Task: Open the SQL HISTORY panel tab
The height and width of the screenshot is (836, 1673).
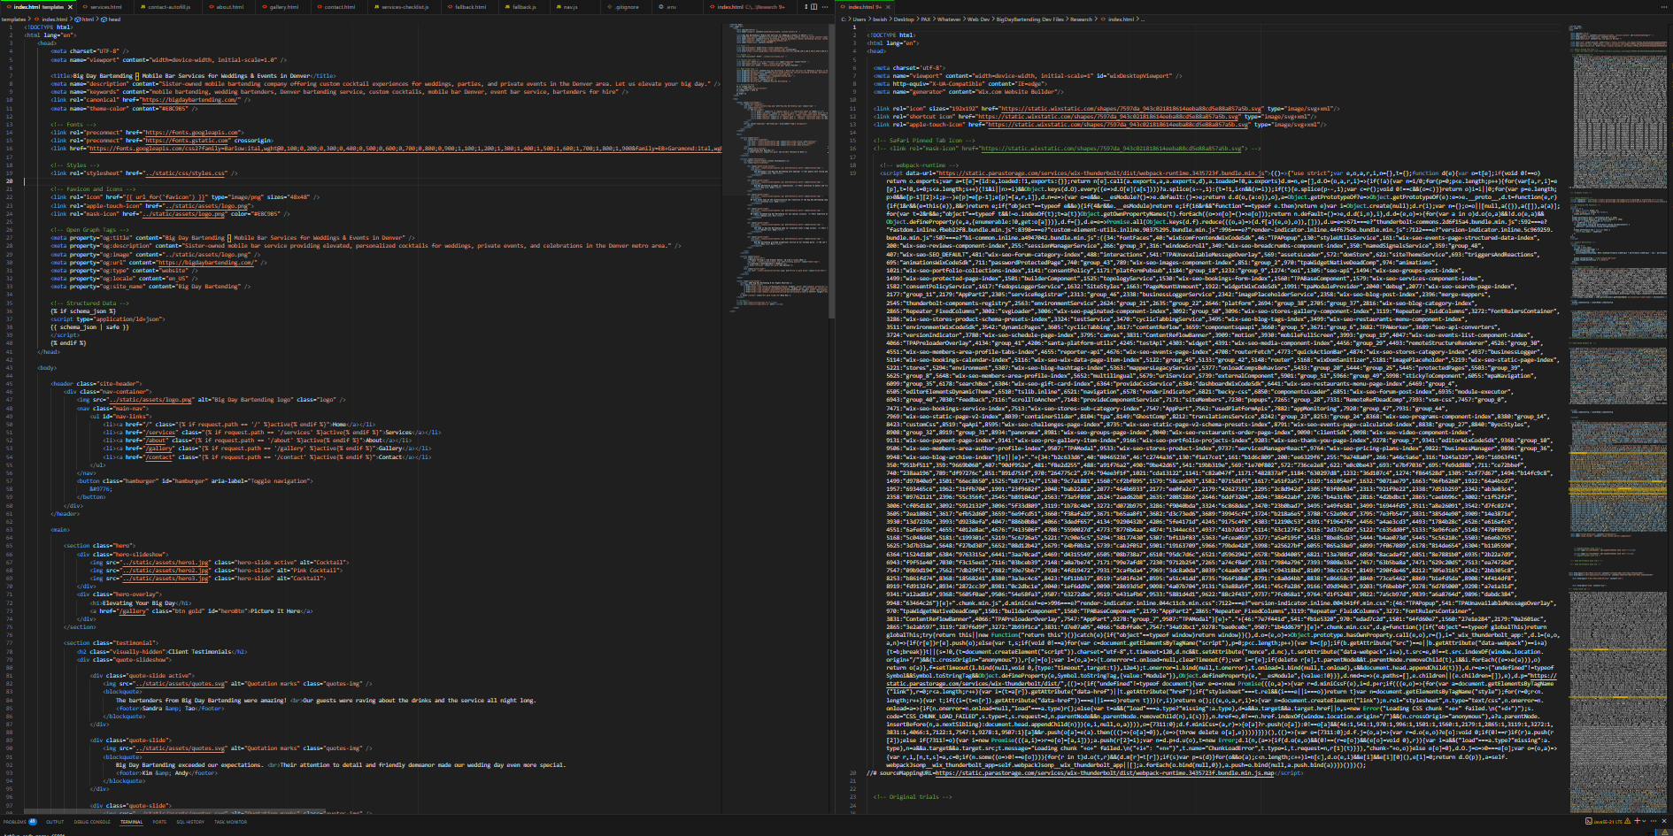Action: pos(189,822)
